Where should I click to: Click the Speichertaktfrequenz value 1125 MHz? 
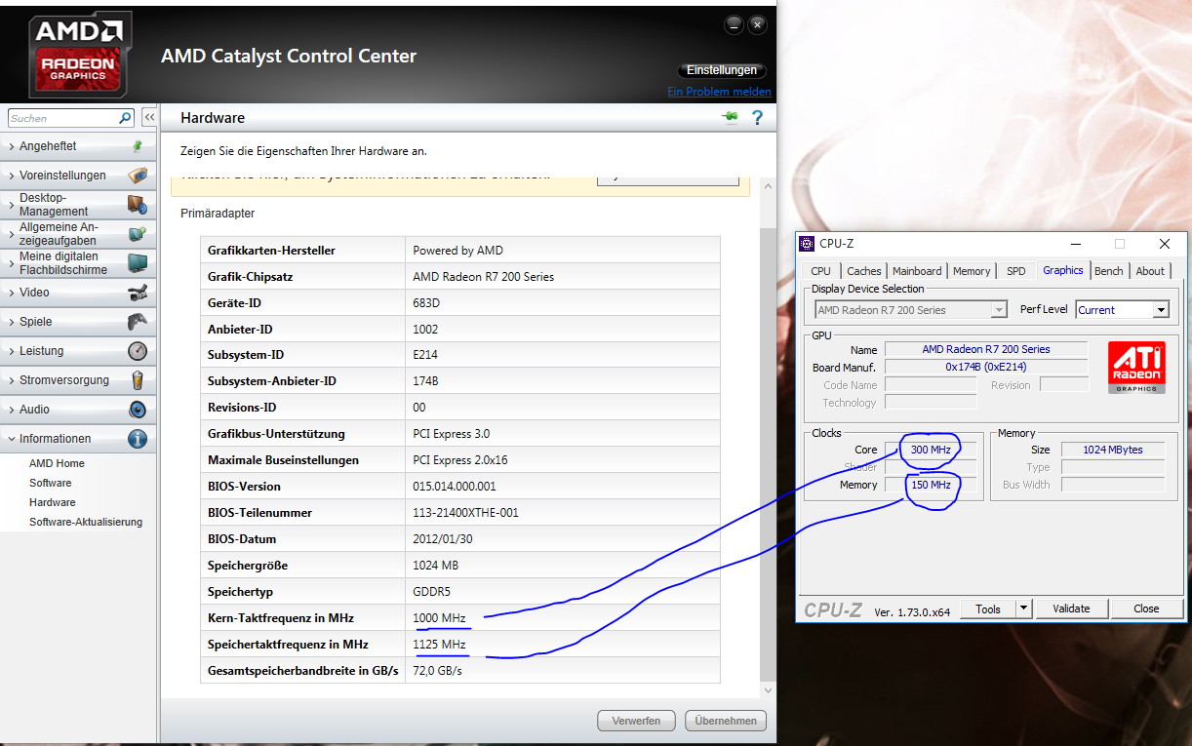pos(439,644)
